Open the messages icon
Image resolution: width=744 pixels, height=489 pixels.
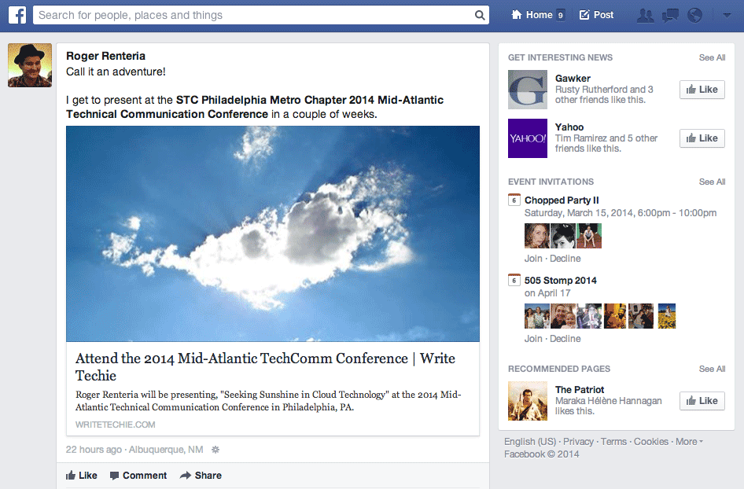670,15
